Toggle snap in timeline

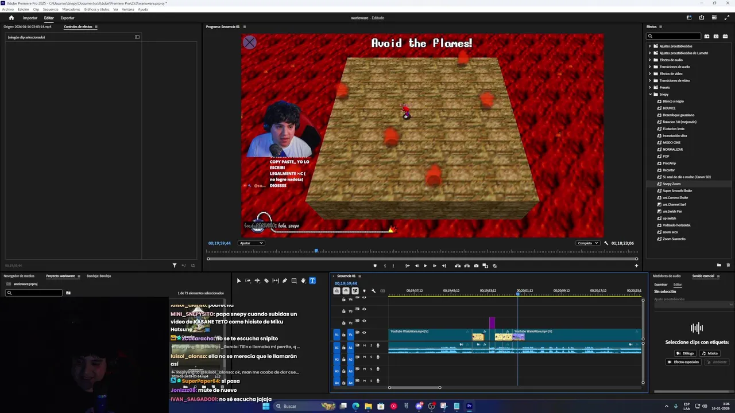[346, 291]
